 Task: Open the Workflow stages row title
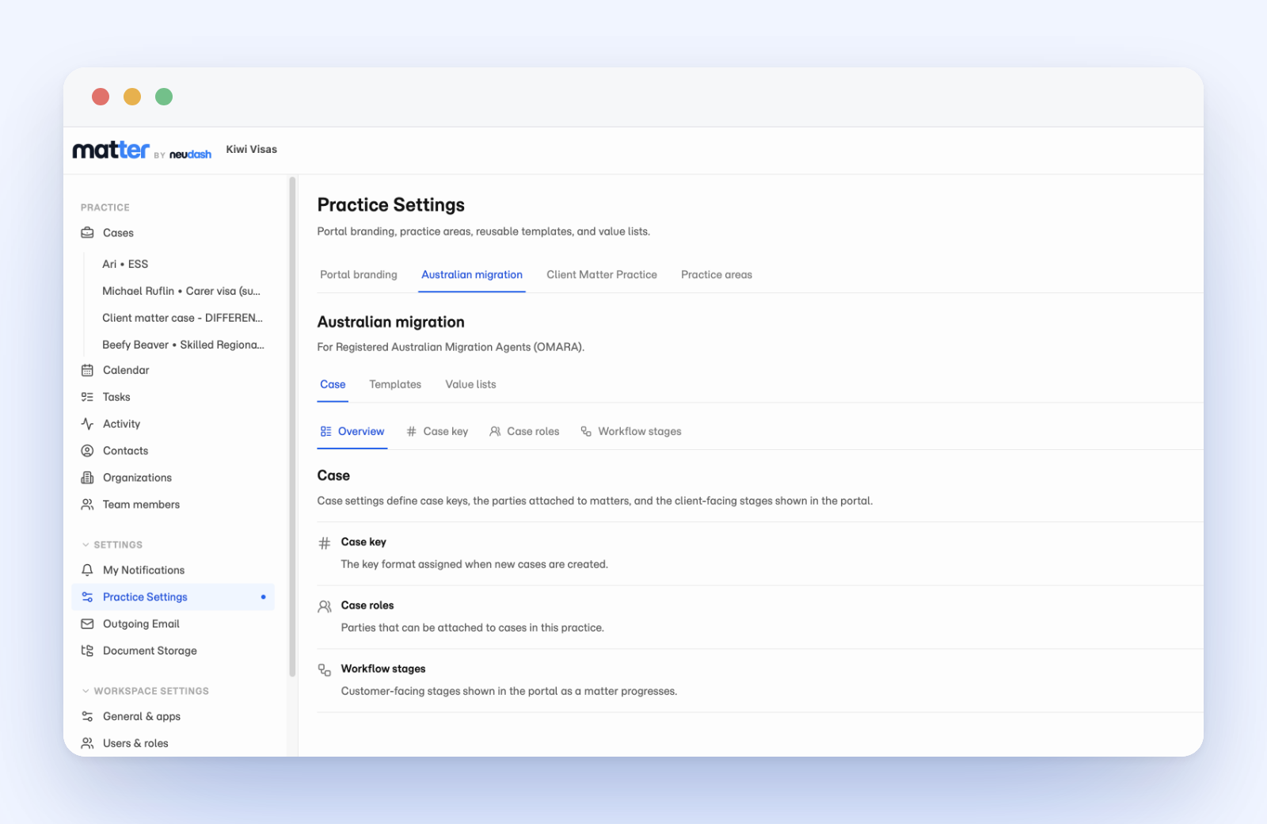point(383,669)
